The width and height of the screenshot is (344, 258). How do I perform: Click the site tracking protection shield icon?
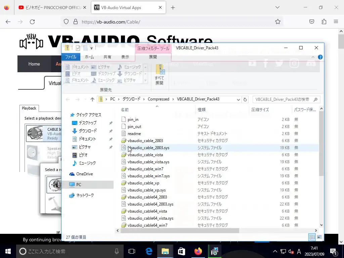click(x=66, y=21)
